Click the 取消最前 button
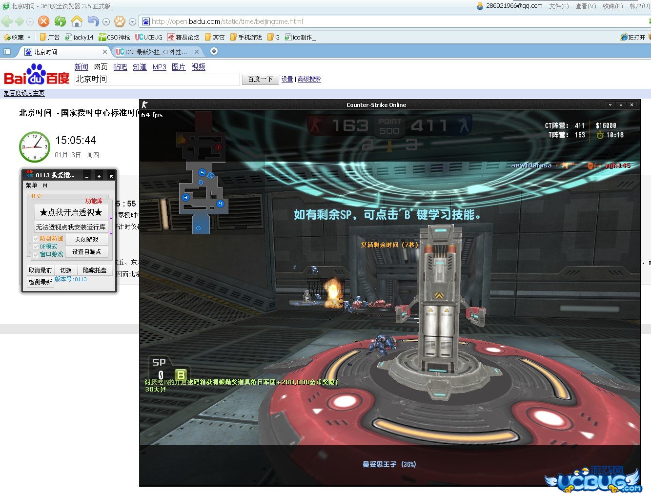The height and width of the screenshot is (495, 651). tap(40, 270)
